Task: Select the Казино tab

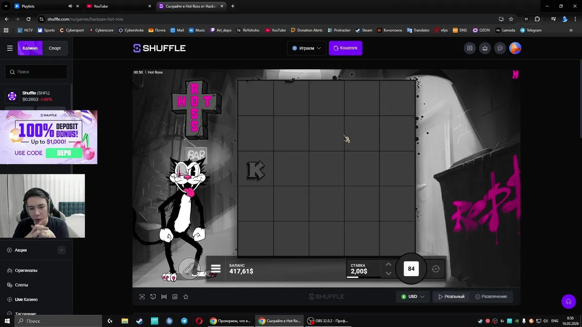Action: click(x=30, y=48)
